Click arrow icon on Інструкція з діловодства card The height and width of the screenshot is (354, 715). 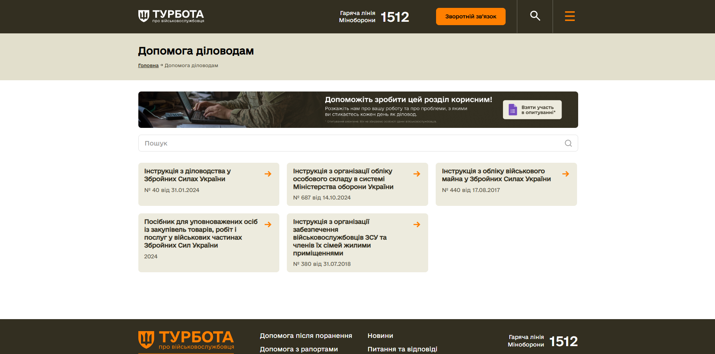click(268, 174)
